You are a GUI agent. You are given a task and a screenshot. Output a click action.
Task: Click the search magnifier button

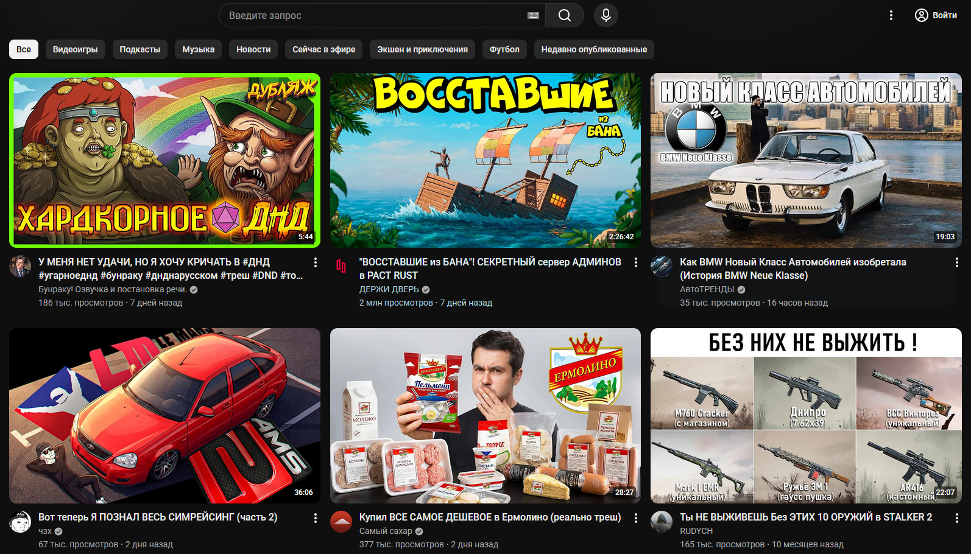(x=565, y=15)
